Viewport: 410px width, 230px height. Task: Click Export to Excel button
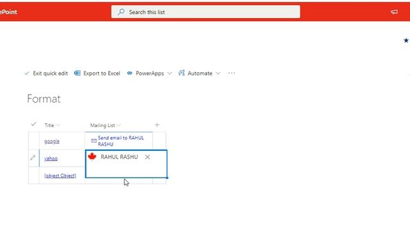pyautogui.click(x=97, y=73)
